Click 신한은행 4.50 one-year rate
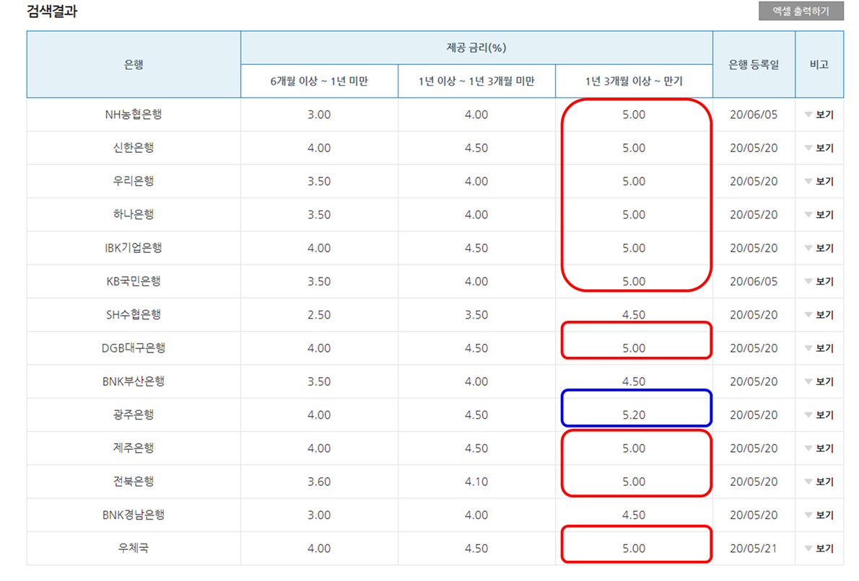859x581 pixels. click(476, 148)
